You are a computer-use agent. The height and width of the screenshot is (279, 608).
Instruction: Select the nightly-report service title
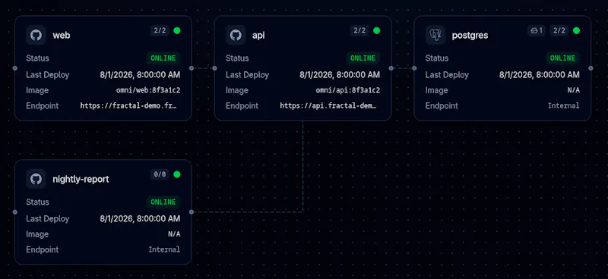click(81, 180)
